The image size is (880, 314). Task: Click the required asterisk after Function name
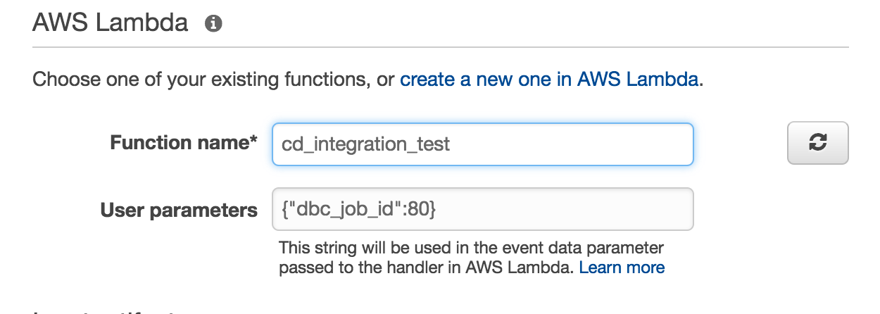[253, 141]
